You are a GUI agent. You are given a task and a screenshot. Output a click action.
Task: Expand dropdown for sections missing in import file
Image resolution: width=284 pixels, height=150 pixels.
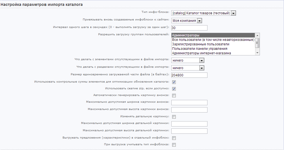[x=188, y=68]
